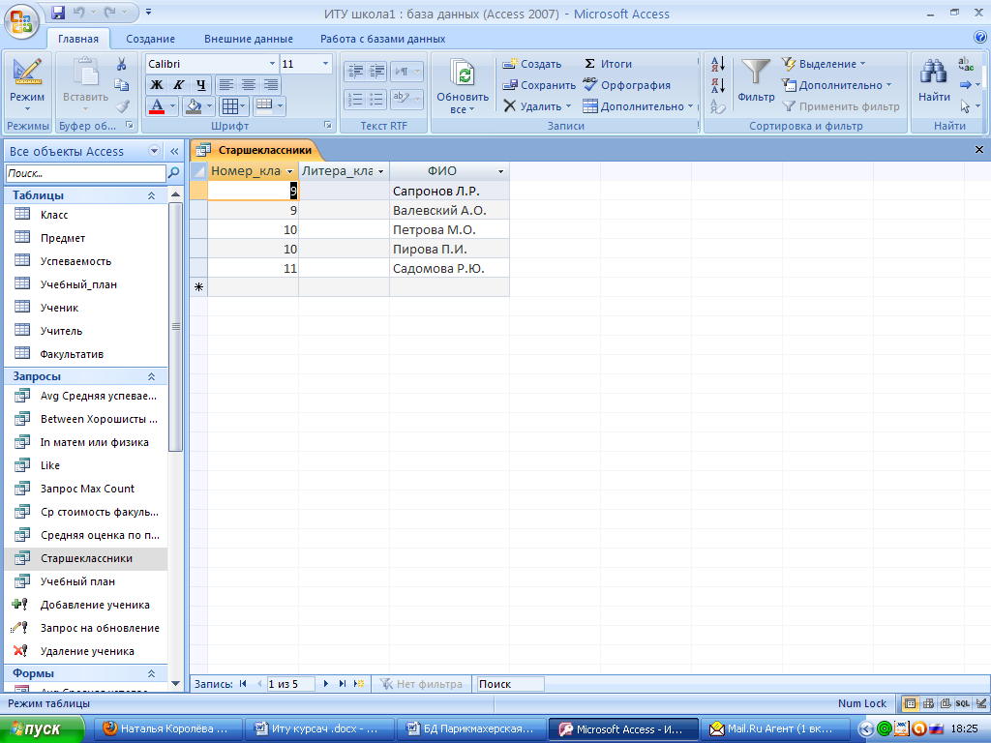Image resolution: width=991 pixels, height=743 pixels.
Task: Run Орфография spell check
Action: coord(626,85)
